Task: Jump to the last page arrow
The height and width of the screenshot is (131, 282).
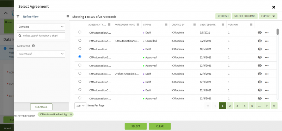Action: coord(274,106)
